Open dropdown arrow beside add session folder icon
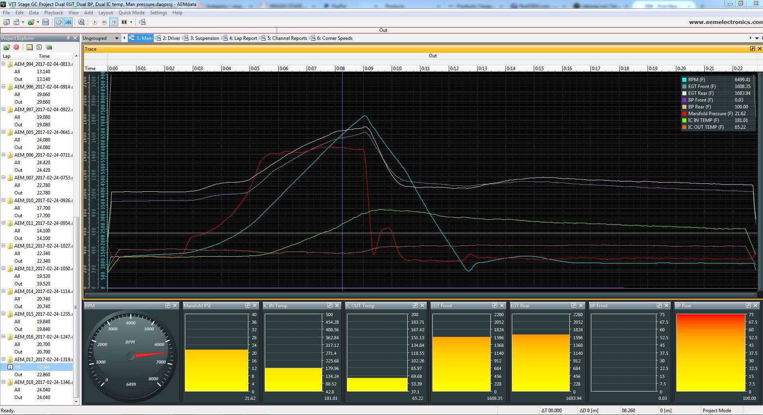 click(x=38, y=22)
